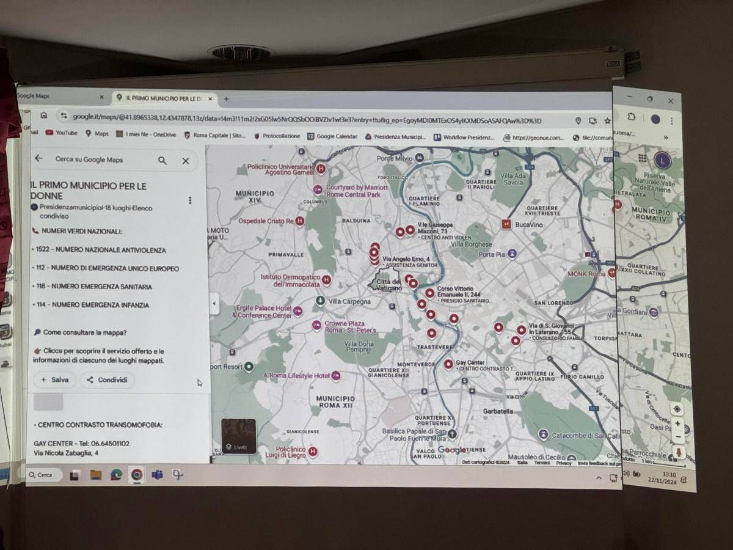Open Microsoft Edge from the taskbar

point(116,474)
